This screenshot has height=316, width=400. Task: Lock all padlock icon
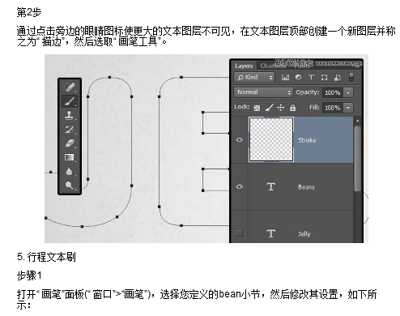[292, 108]
